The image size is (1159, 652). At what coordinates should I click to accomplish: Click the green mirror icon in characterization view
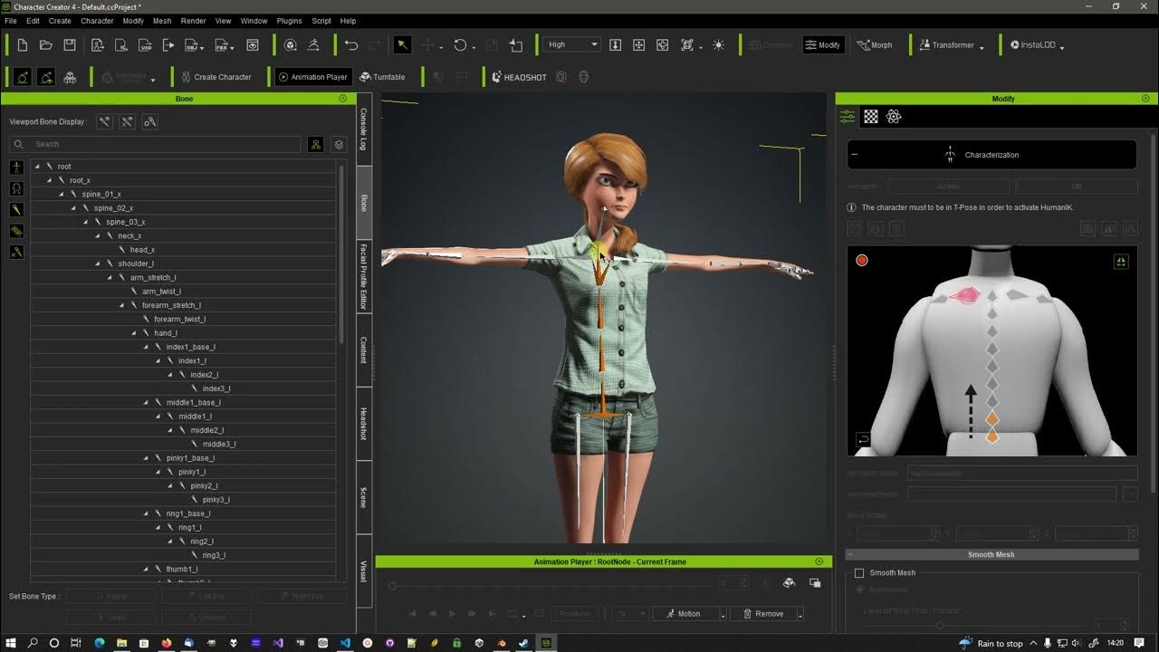coord(1121,262)
